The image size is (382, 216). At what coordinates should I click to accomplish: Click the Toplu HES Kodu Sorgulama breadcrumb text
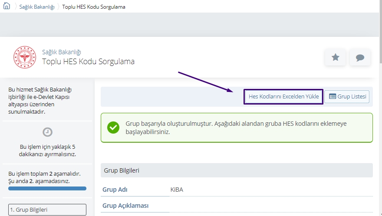(94, 7)
